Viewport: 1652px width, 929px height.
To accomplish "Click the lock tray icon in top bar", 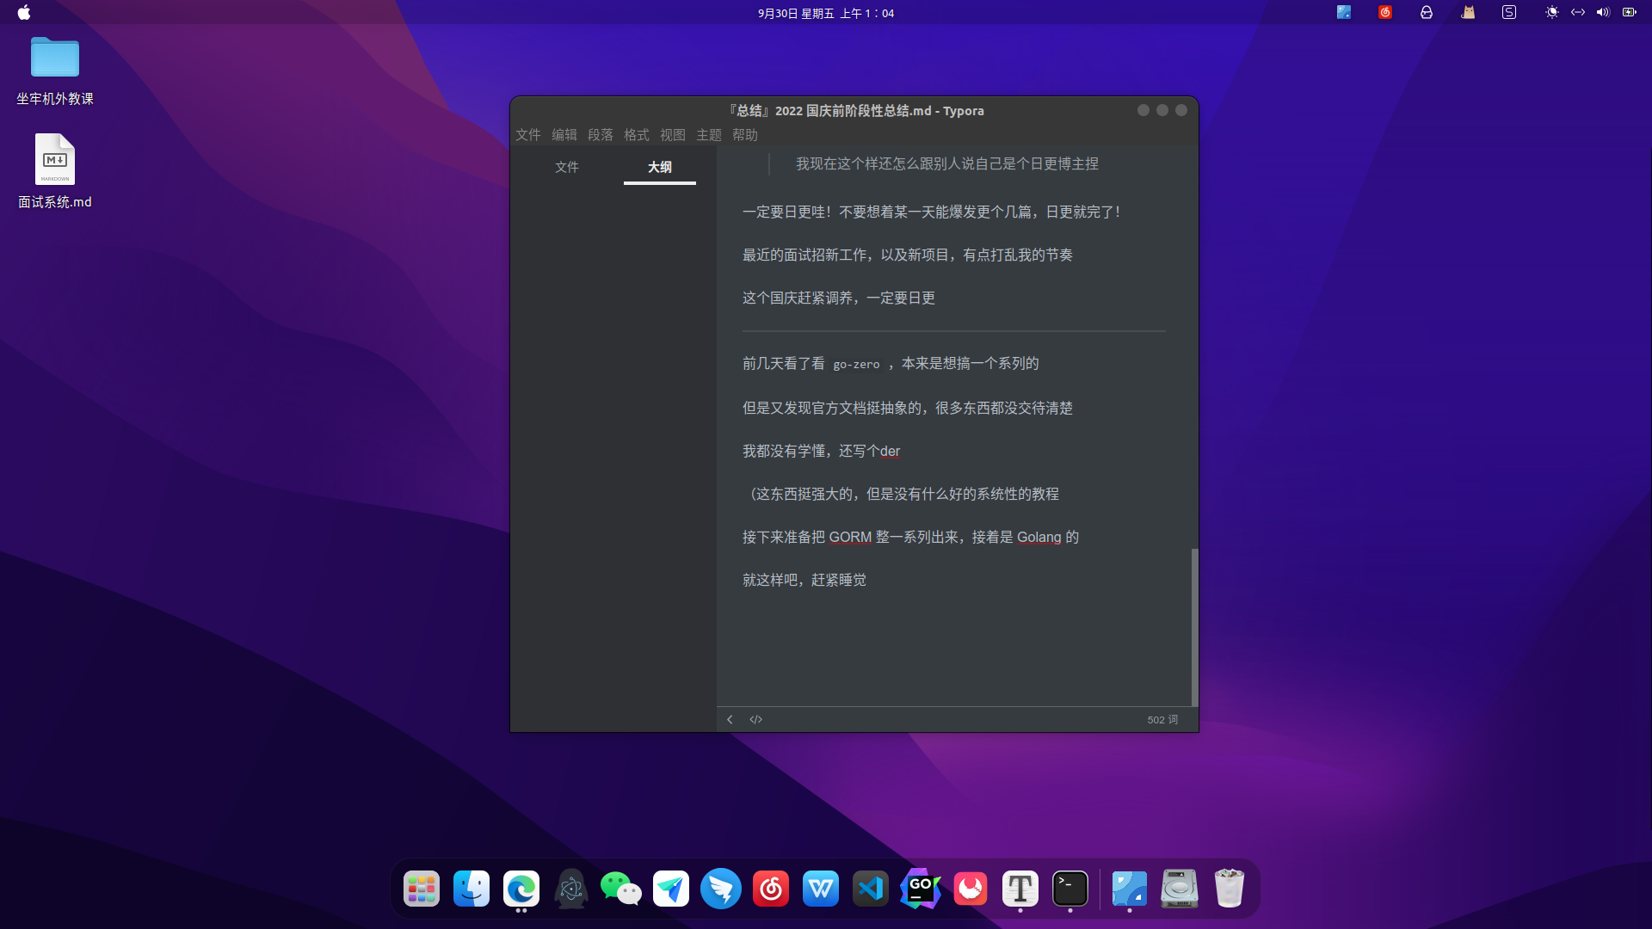I will coord(1427,12).
